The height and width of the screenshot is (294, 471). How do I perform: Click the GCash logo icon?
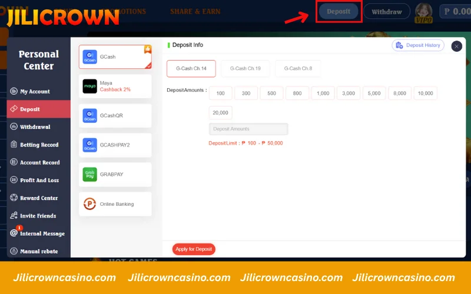89,56
